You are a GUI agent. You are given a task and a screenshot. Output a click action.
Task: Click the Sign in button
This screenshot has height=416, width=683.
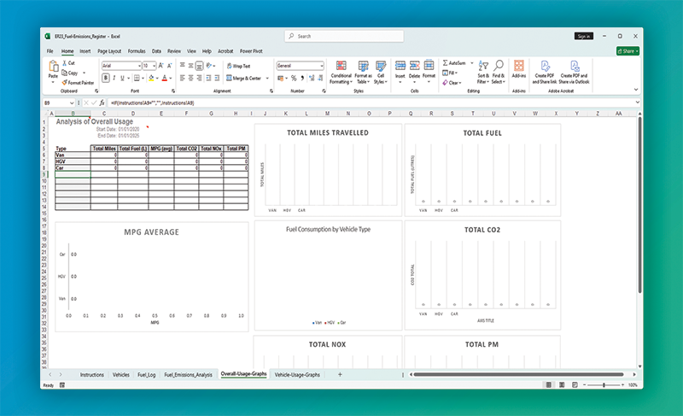point(583,37)
